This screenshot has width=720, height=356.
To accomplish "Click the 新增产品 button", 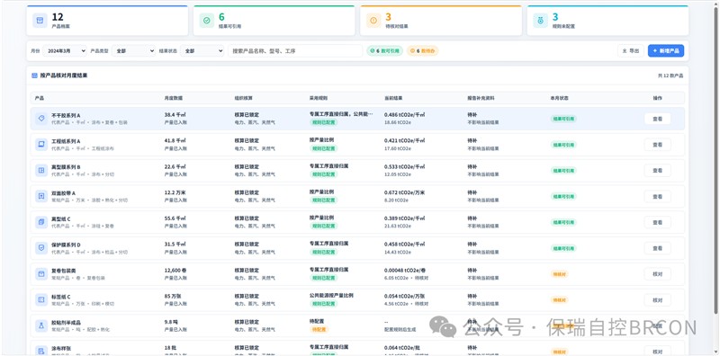I will (x=666, y=51).
